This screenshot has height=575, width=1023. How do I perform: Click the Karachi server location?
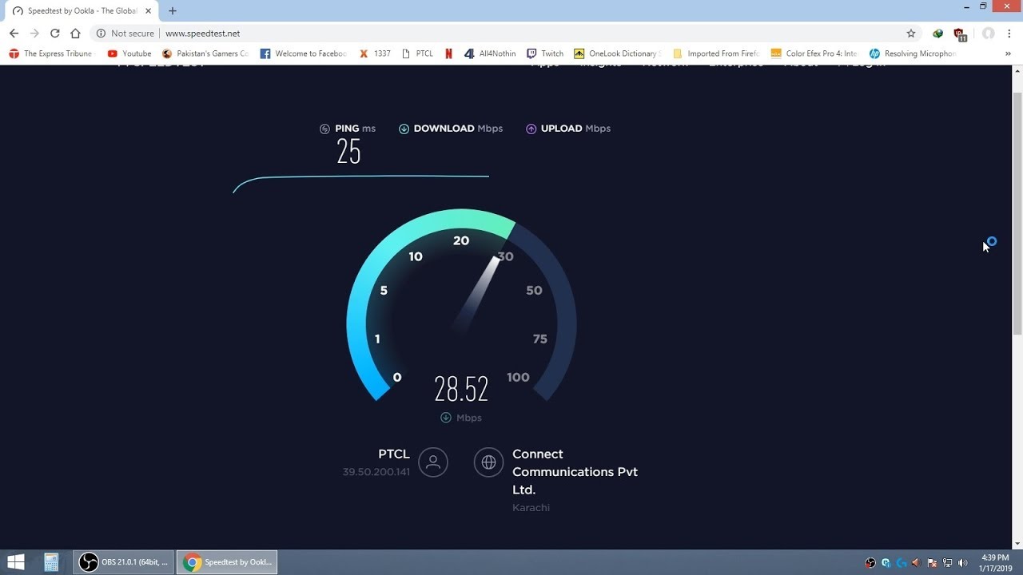pyautogui.click(x=531, y=507)
